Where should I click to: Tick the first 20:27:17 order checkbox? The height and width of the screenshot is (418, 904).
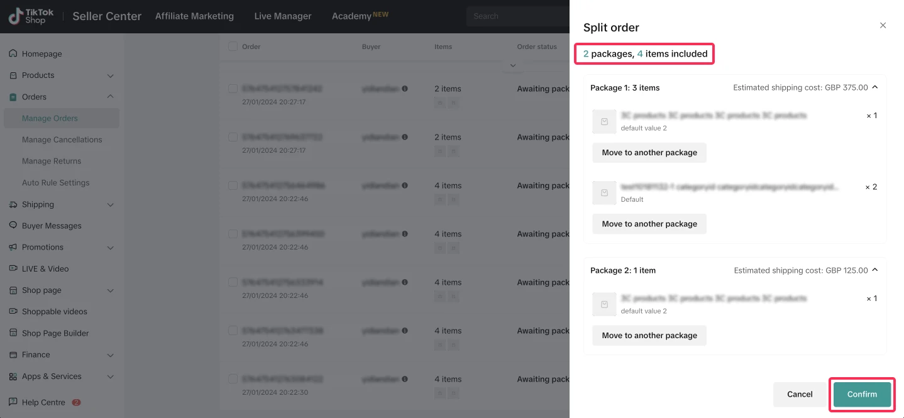pyautogui.click(x=233, y=89)
